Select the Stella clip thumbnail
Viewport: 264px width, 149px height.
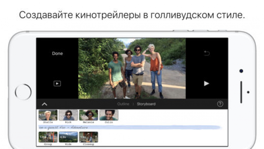tap(48, 115)
